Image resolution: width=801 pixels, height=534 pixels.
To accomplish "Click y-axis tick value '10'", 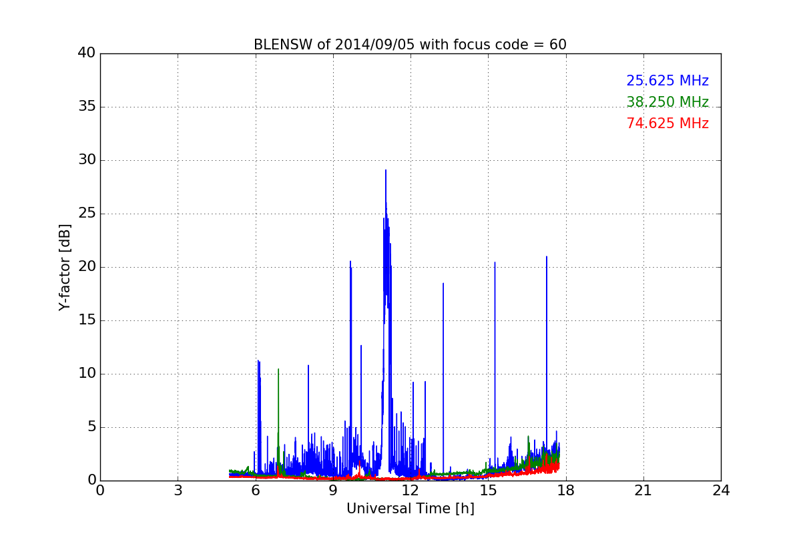I will coord(87,374).
